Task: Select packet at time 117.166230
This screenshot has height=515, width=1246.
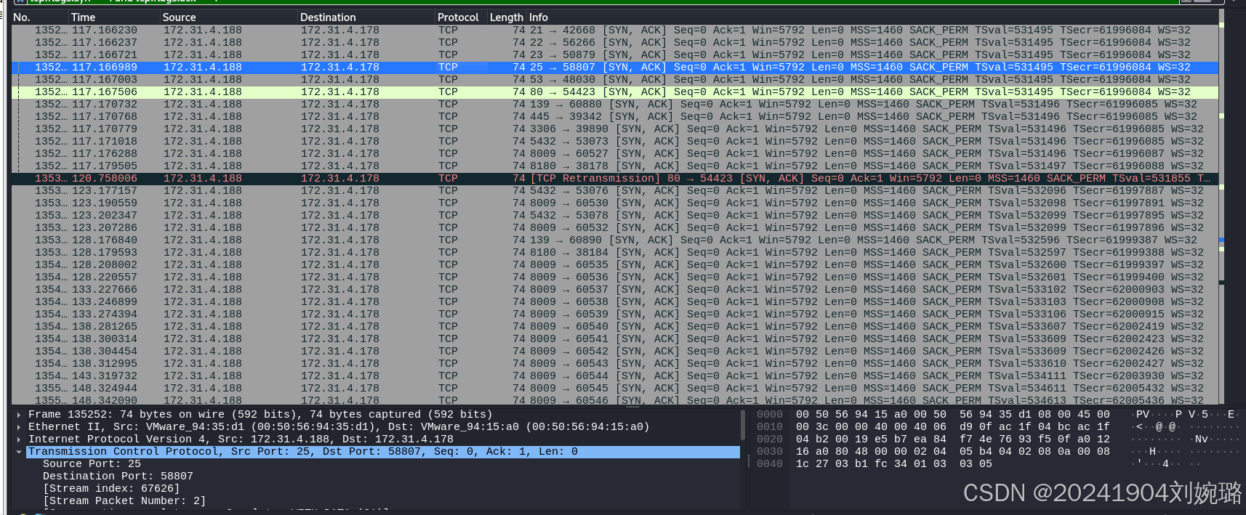Action: tap(615, 30)
